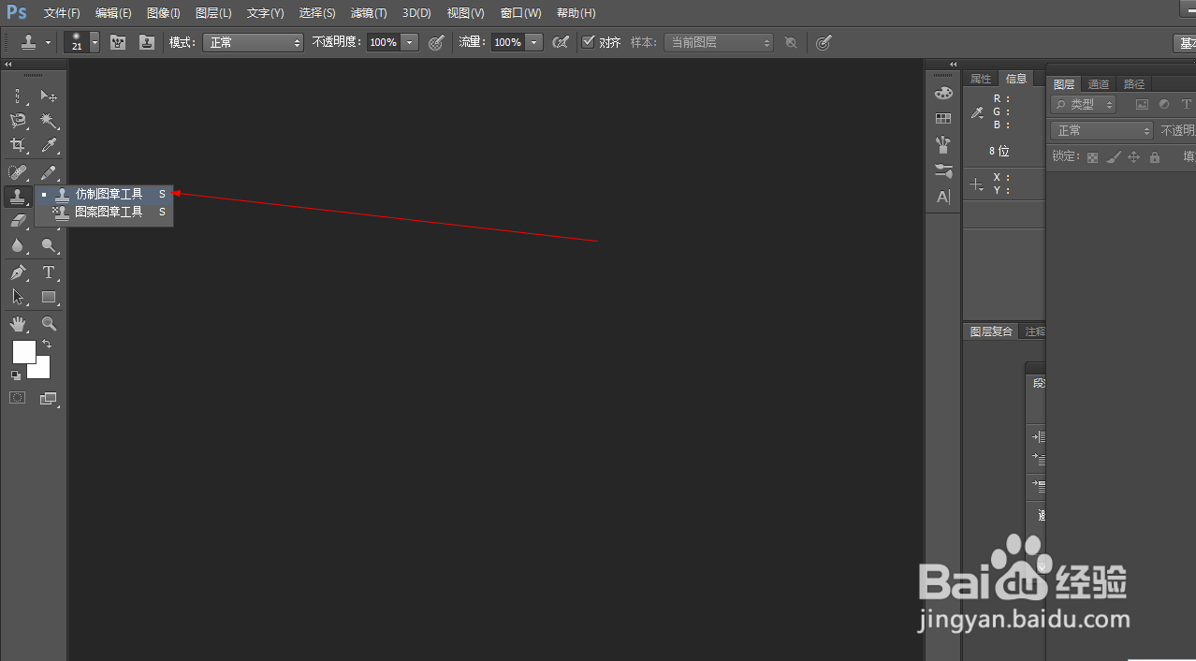Open the Color panel palette icon

(x=943, y=93)
